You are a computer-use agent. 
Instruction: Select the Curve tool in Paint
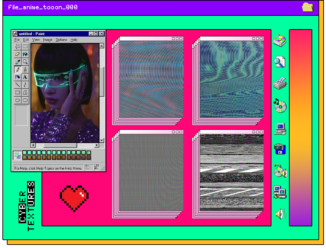coord(25,85)
